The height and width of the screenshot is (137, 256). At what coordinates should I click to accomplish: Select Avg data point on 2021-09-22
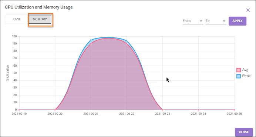[127, 44]
